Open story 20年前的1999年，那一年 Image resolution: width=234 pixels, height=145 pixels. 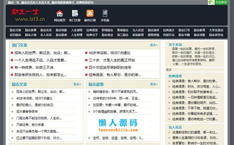(x=116, y=98)
